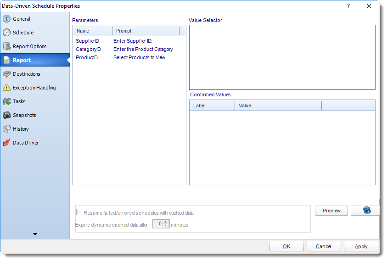
Task: Click the History icon
Action: pos(7,129)
